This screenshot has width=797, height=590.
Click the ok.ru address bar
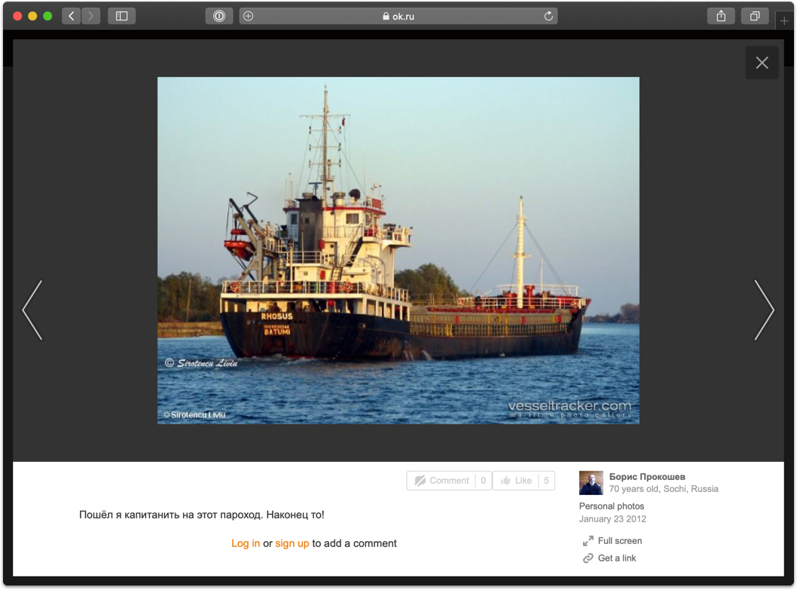pyautogui.click(x=398, y=16)
